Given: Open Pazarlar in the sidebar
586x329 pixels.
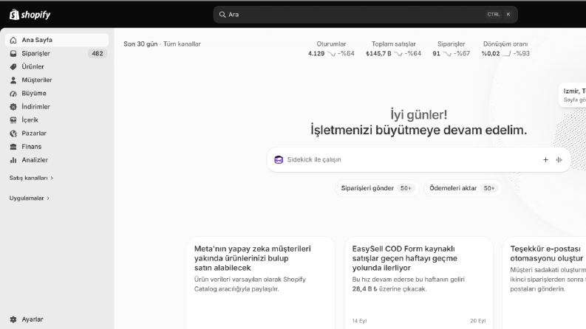Looking at the screenshot, I should (x=57, y=134).
